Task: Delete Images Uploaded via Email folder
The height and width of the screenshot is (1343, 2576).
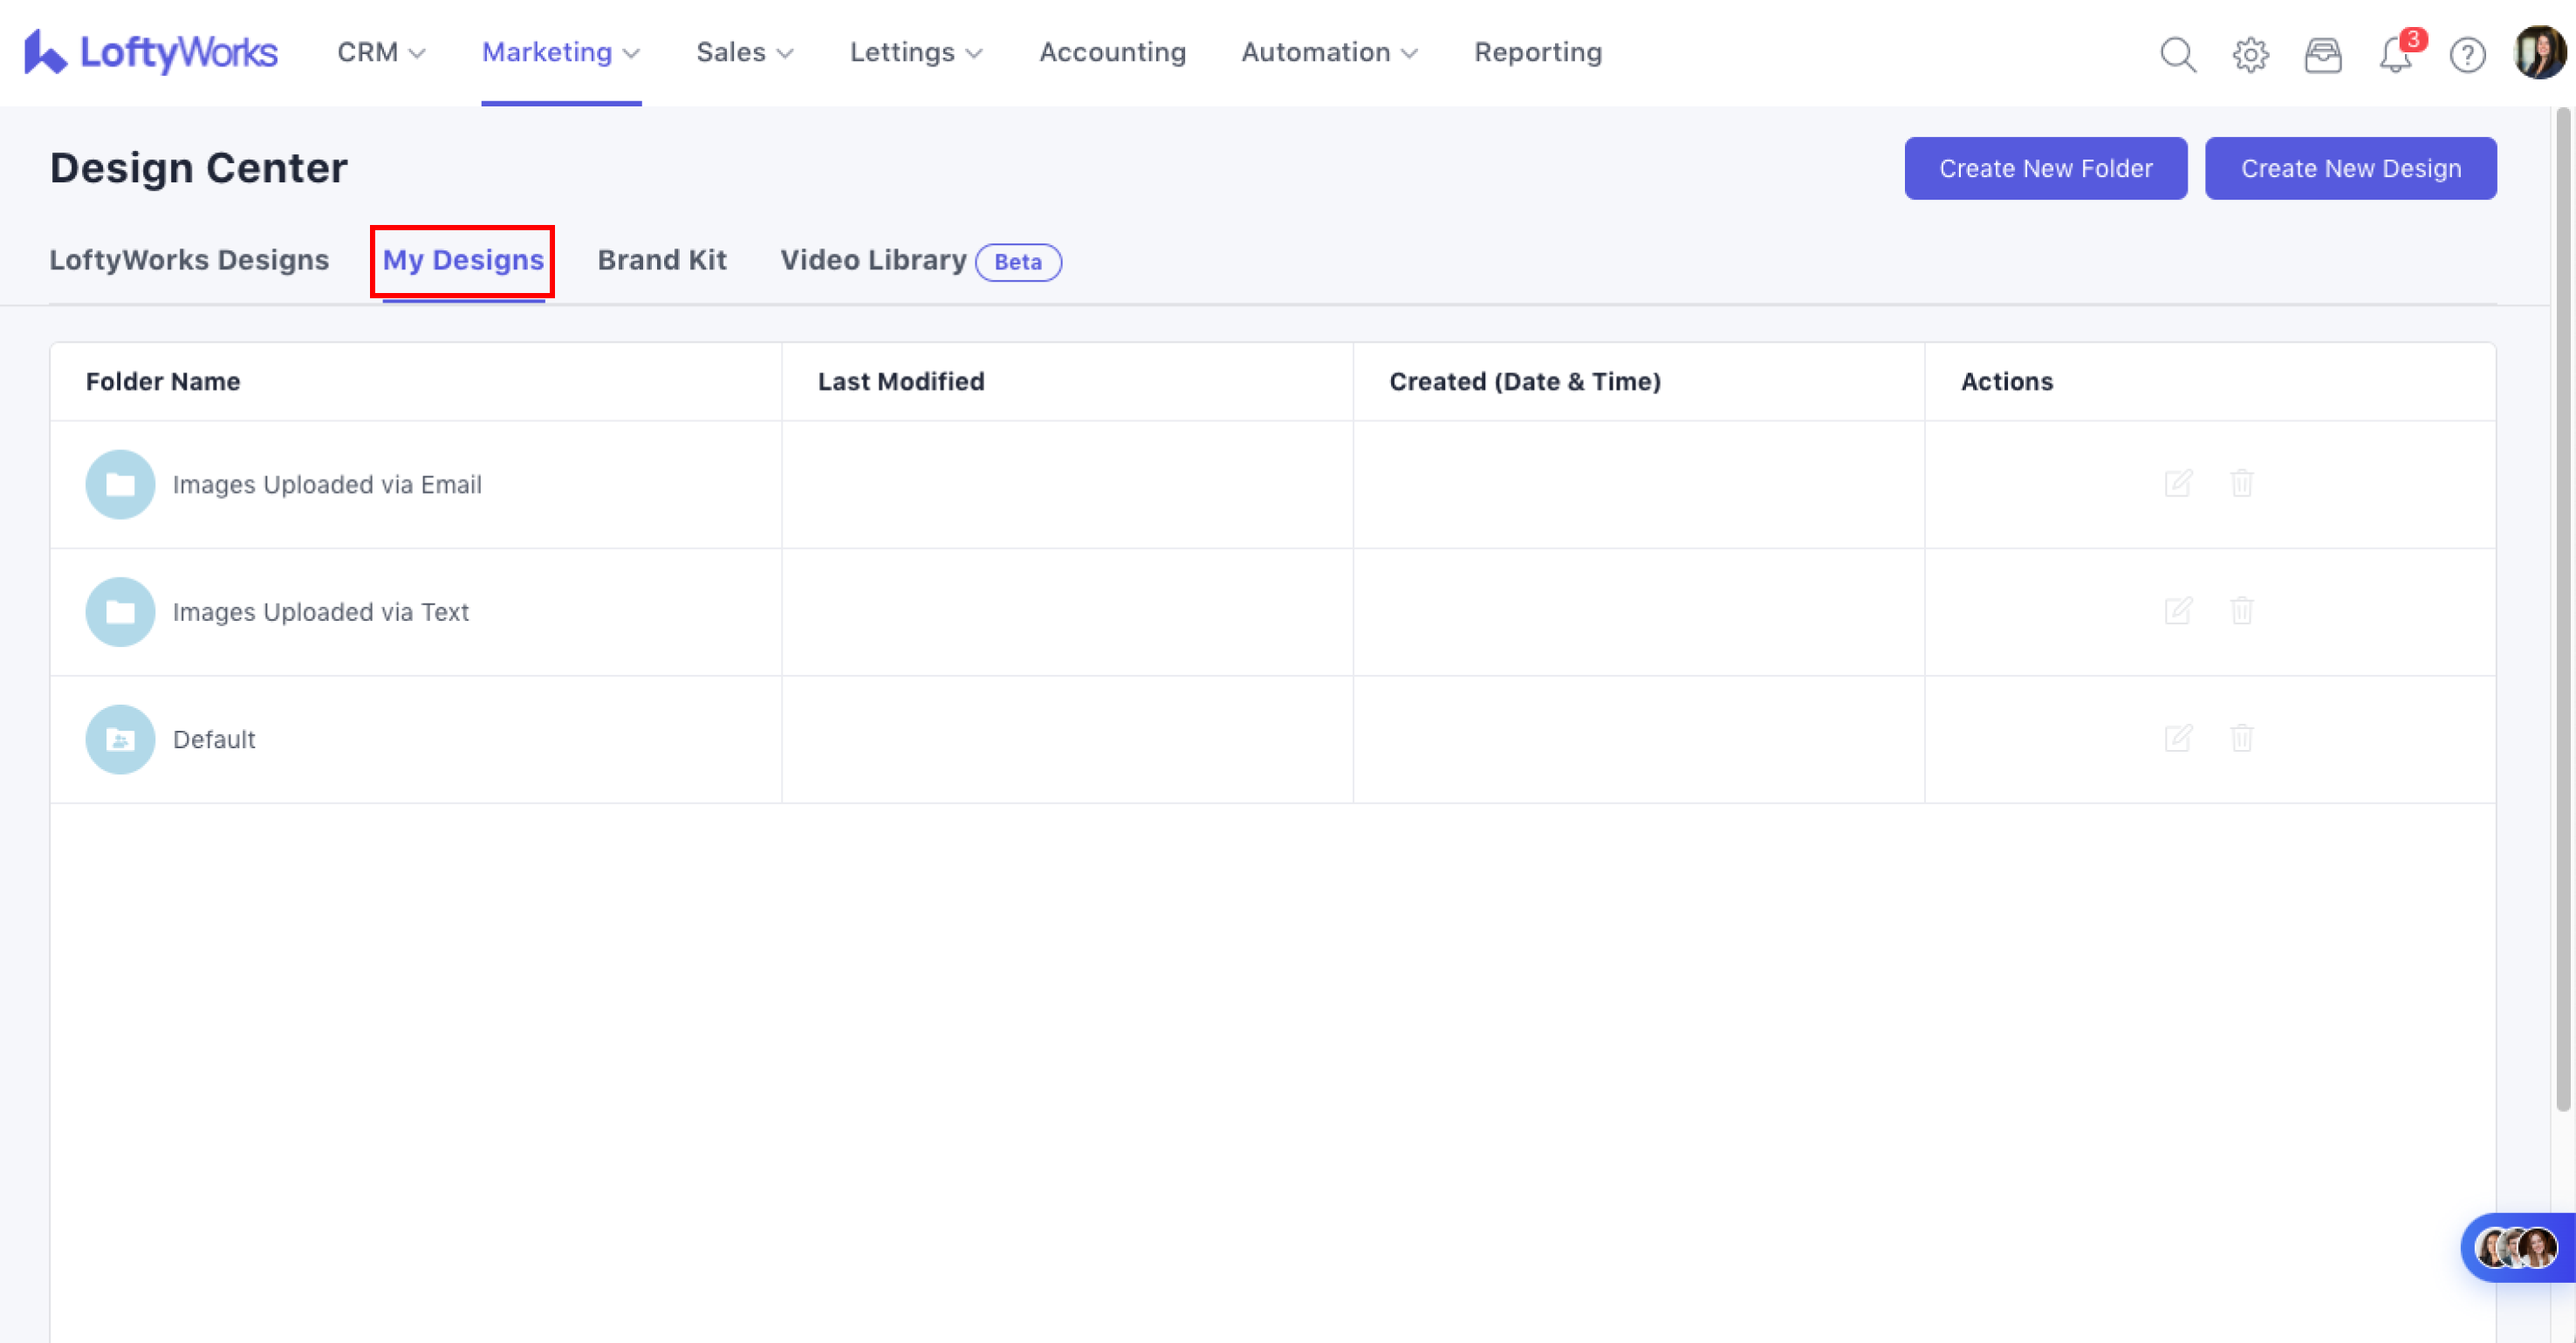Action: pos(2241,484)
